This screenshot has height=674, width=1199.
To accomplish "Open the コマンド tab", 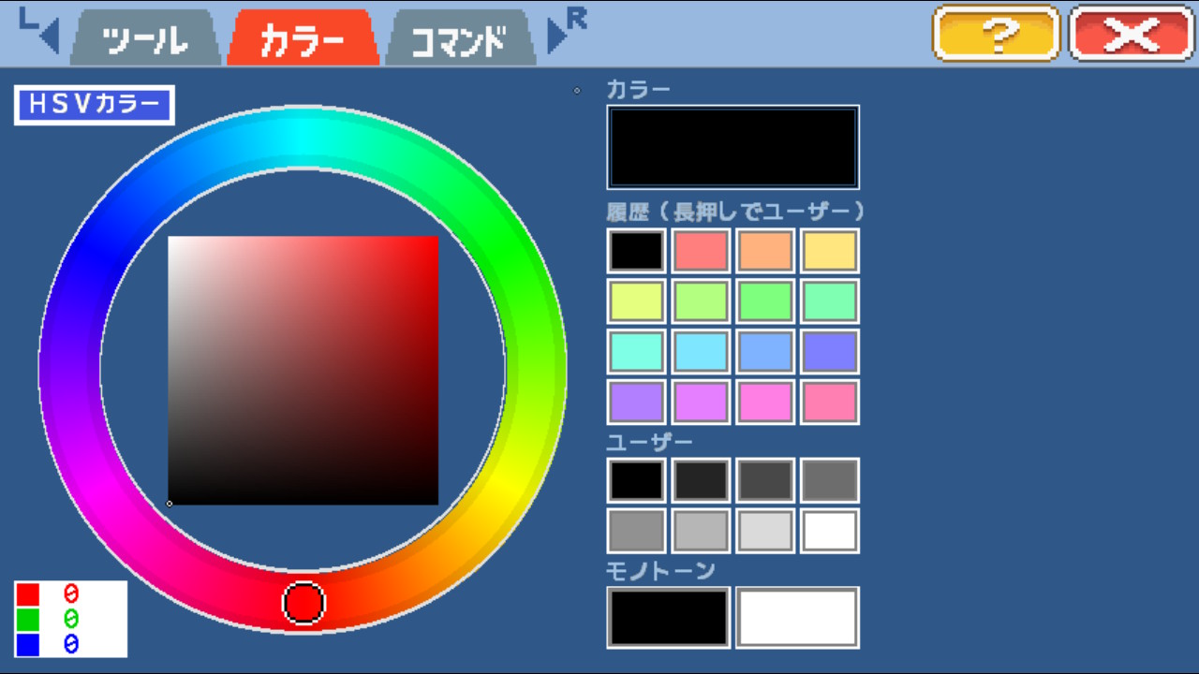I will 460,38.
